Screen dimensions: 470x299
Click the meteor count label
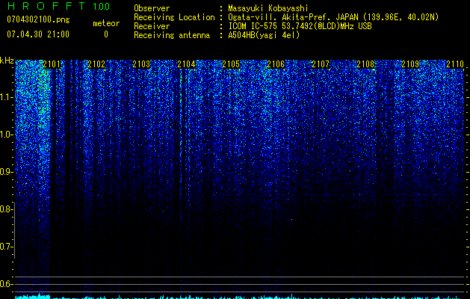pos(106,23)
